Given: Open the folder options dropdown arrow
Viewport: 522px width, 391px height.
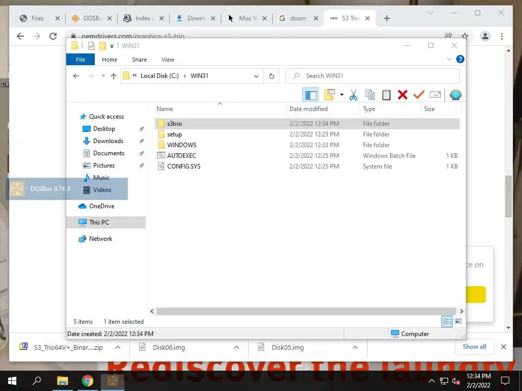Looking at the screenshot, I should click(342, 95).
